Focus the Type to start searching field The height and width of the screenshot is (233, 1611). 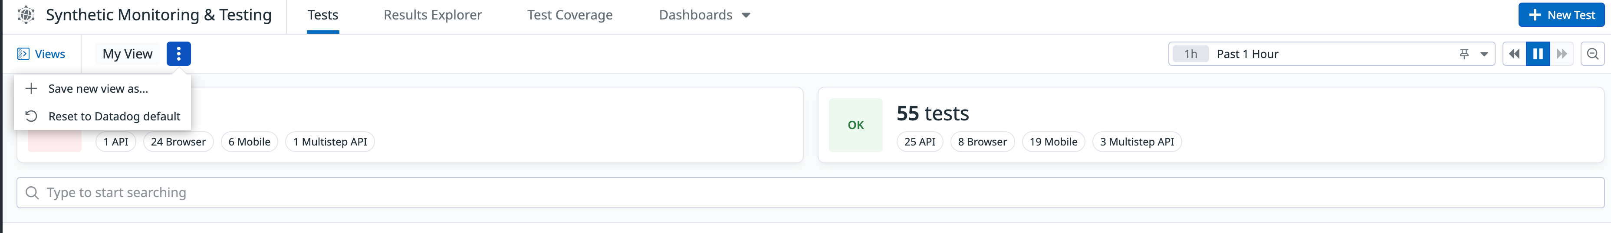click(x=810, y=192)
